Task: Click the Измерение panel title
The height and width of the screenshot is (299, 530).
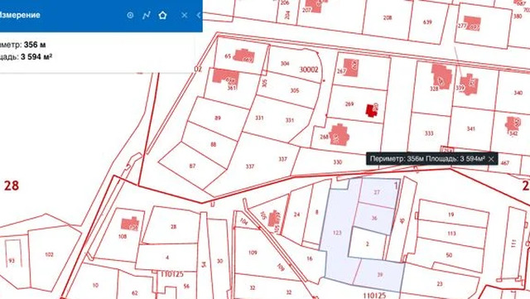Action: coord(19,15)
